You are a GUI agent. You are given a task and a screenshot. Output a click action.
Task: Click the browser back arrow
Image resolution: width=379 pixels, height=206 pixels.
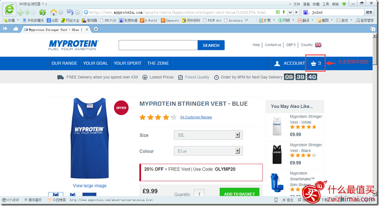[20, 12]
